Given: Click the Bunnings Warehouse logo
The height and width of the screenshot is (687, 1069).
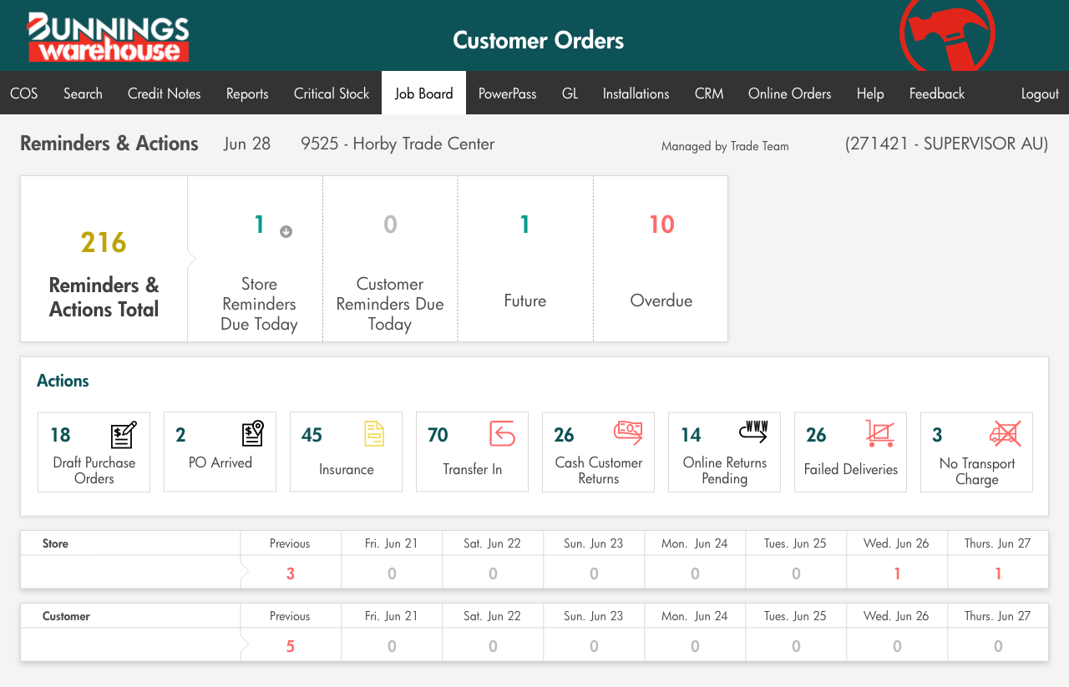Looking at the screenshot, I should pyautogui.click(x=108, y=38).
